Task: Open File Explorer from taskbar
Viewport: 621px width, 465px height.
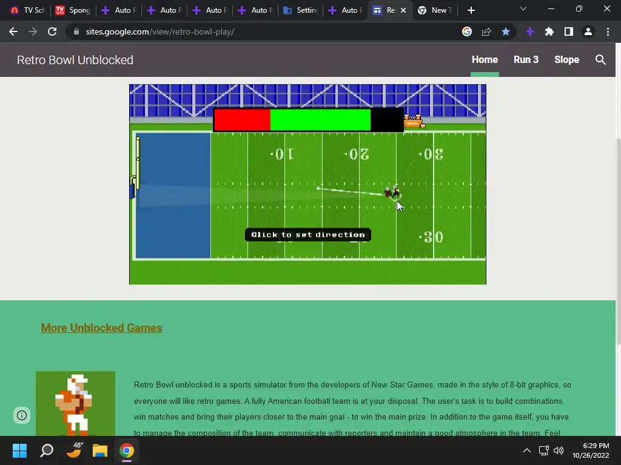Action: [100, 450]
